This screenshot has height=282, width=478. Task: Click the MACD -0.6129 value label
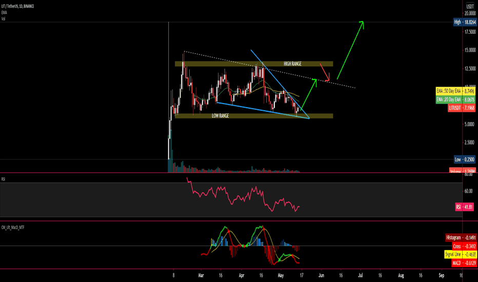[x=464, y=263]
